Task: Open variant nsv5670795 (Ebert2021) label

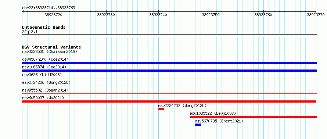Action: coord(219,121)
